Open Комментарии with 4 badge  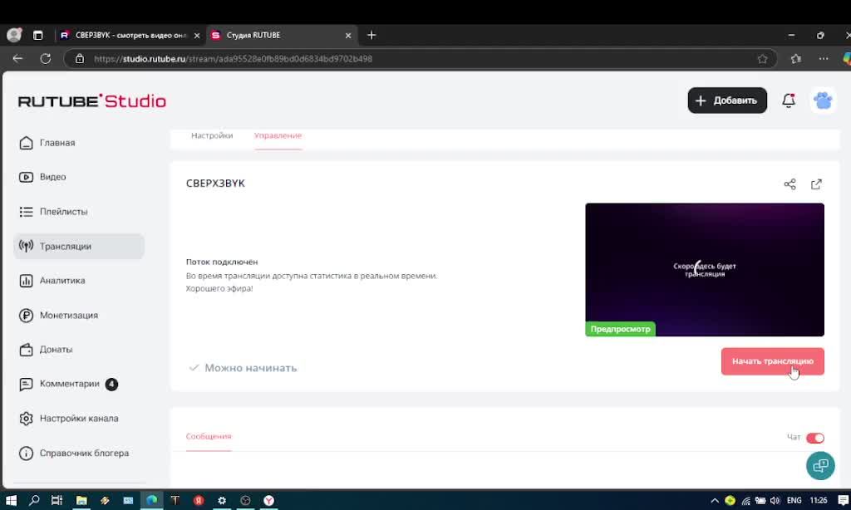point(68,384)
